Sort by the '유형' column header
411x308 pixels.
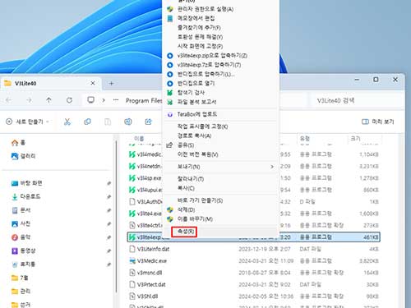pos(305,139)
